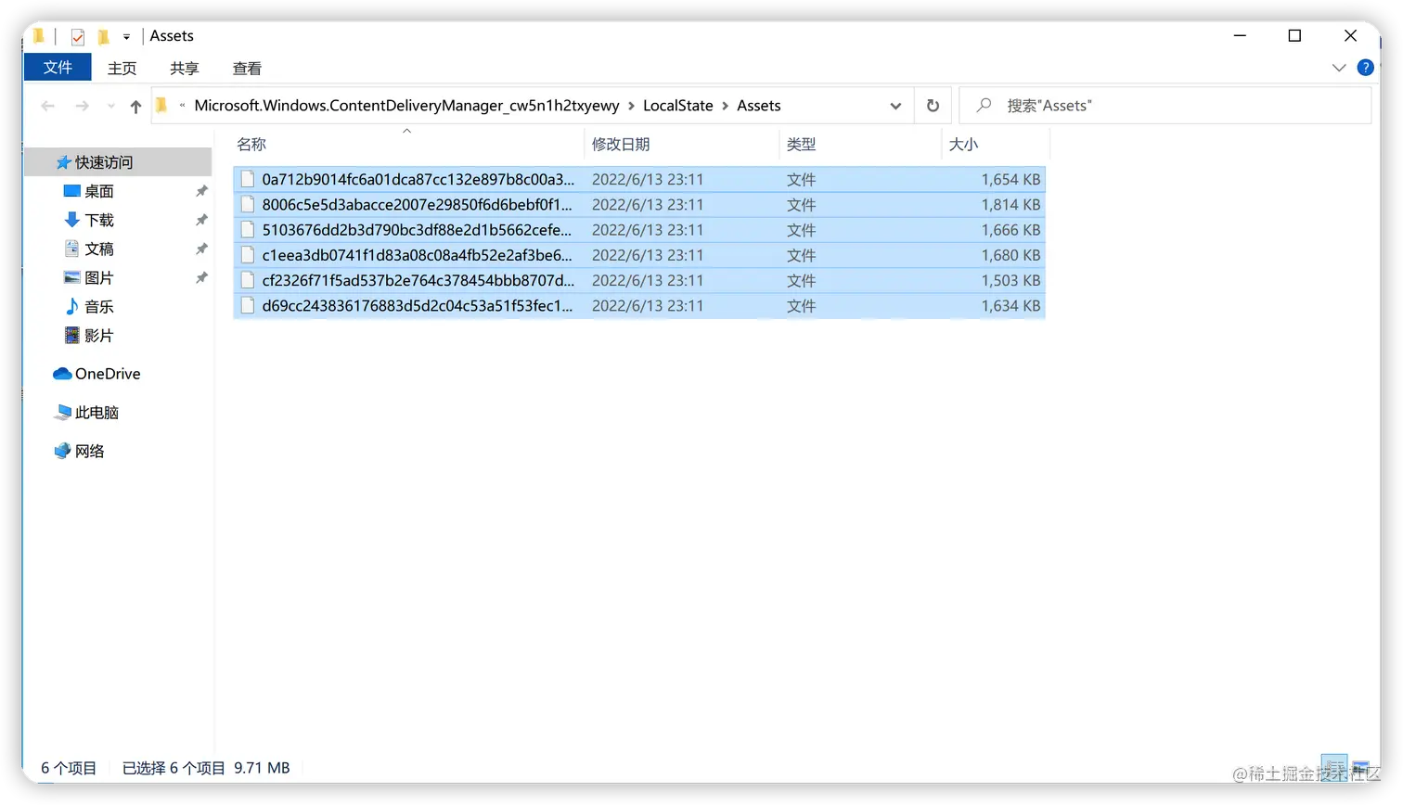
Task: Click the forward navigation arrow
Action: [x=83, y=106]
